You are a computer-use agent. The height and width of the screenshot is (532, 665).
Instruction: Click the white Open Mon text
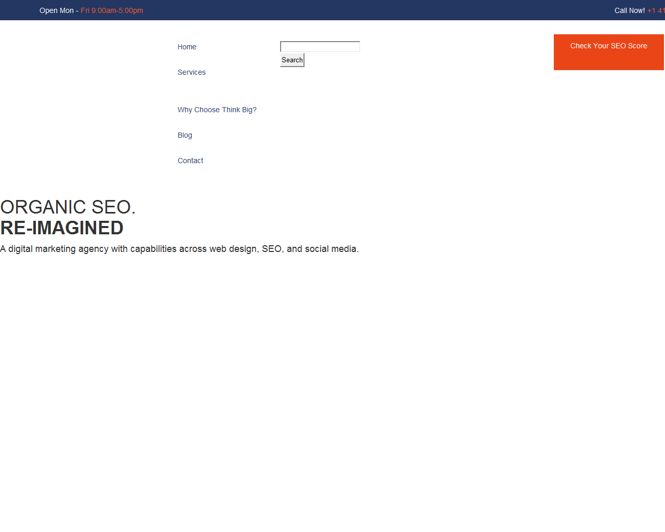tap(57, 10)
